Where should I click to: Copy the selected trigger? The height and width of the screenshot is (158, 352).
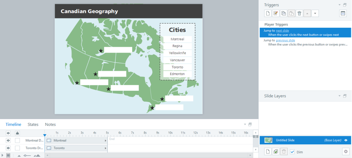284,13
